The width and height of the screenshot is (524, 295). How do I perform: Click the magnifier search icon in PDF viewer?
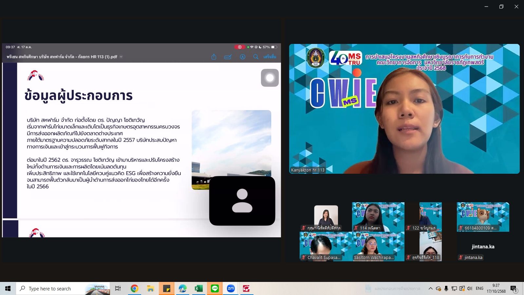[x=256, y=57]
